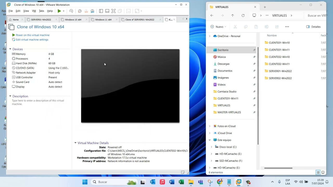Open the VM menu
This screenshot has height=187, width=333.
click(x=34, y=11)
